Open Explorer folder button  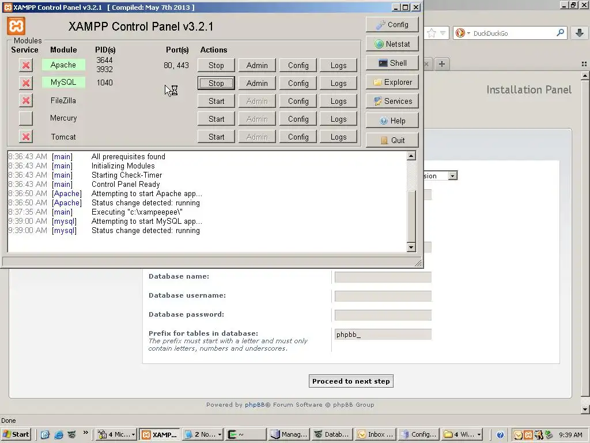pyautogui.click(x=392, y=82)
